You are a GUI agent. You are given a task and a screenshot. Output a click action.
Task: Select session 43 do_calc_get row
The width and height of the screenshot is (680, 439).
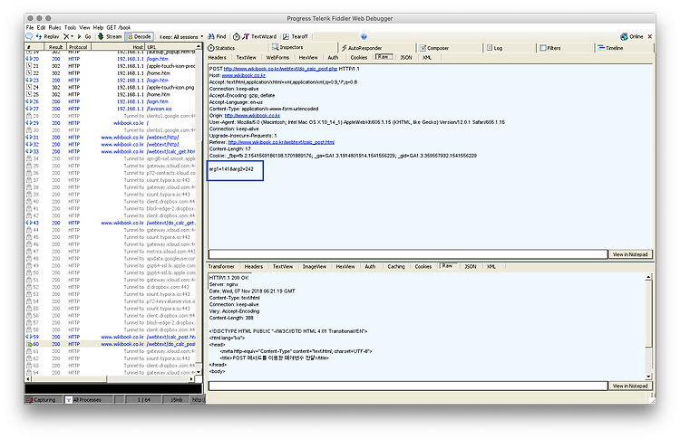(x=112, y=223)
